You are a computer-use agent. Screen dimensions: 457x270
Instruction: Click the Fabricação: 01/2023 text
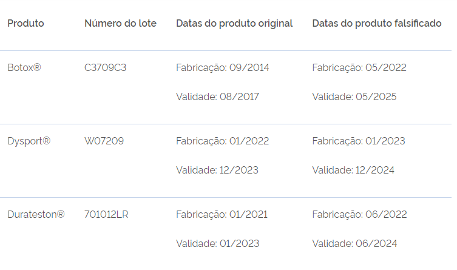tap(359, 141)
